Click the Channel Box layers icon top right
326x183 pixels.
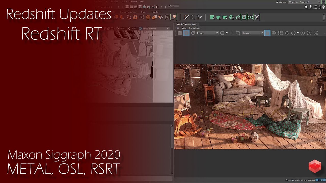click(323, 7)
